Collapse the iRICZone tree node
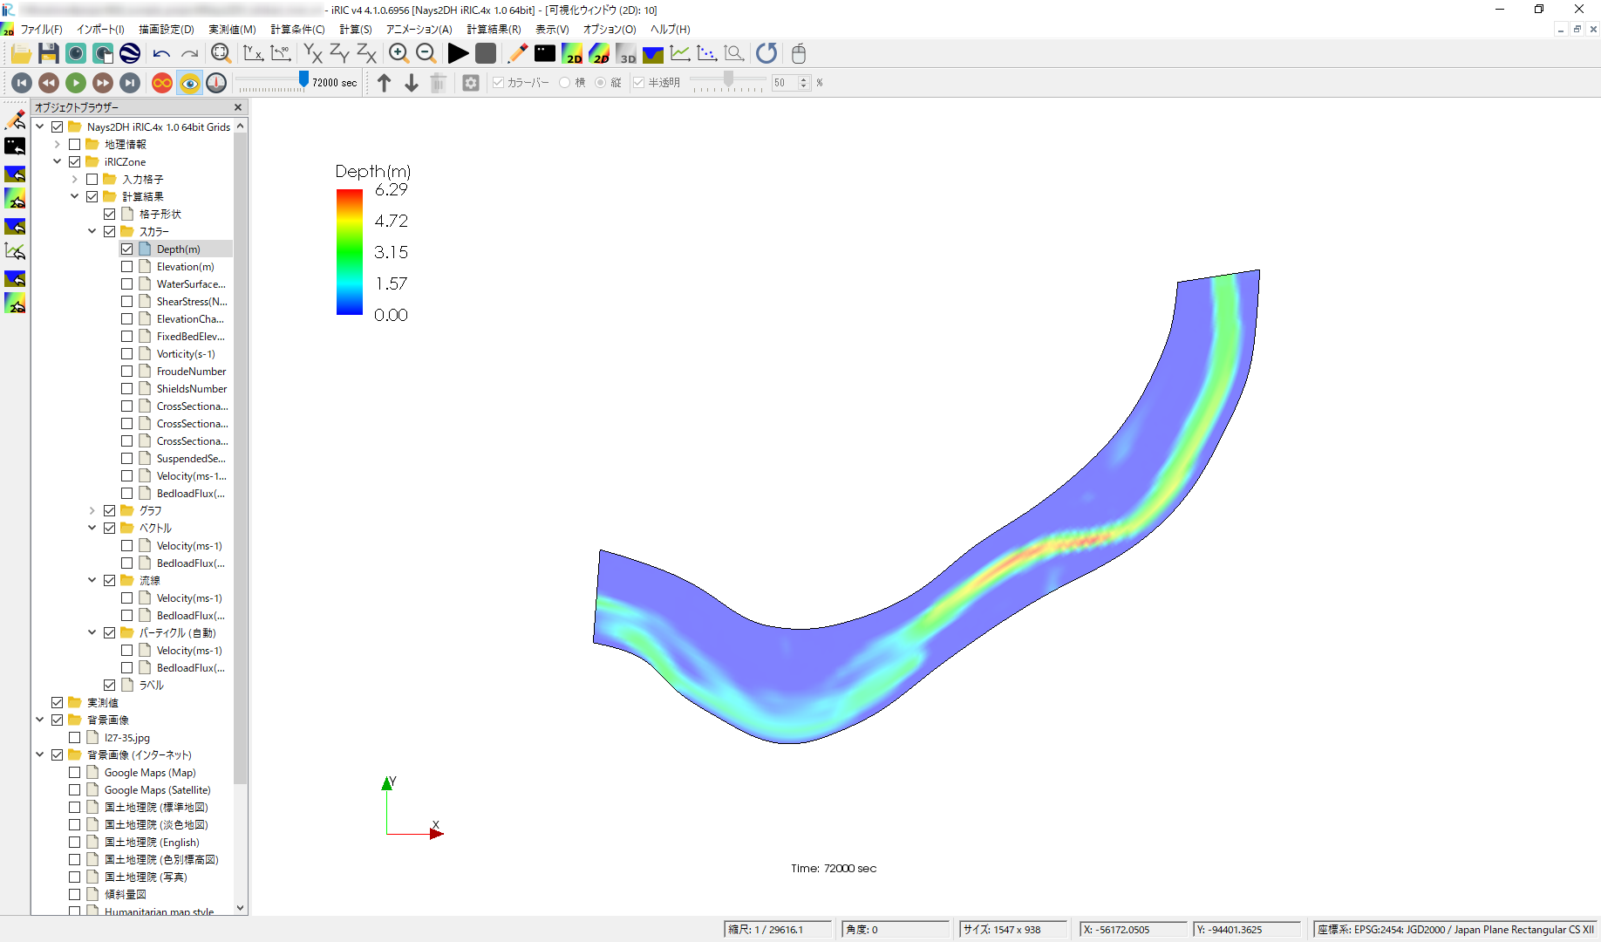The height and width of the screenshot is (942, 1601). point(58,162)
